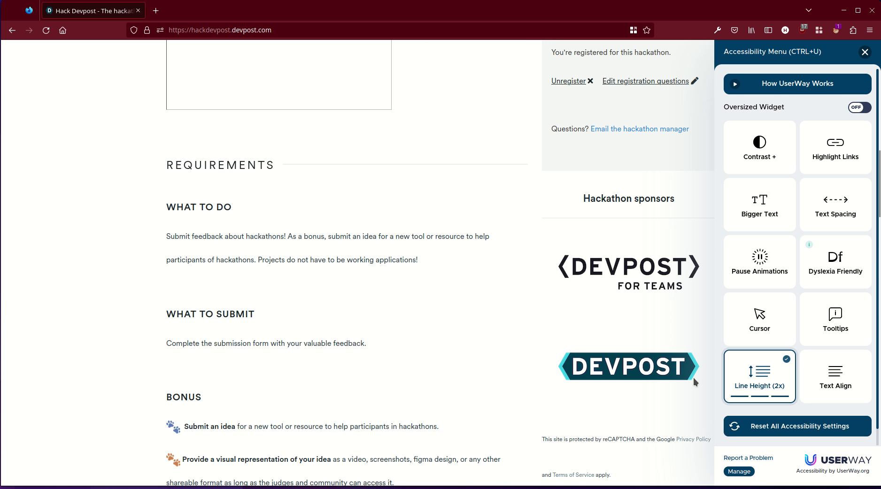Toggle the Oversized Widget switch
Image resolution: width=881 pixels, height=489 pixels.
pos(859,107)
